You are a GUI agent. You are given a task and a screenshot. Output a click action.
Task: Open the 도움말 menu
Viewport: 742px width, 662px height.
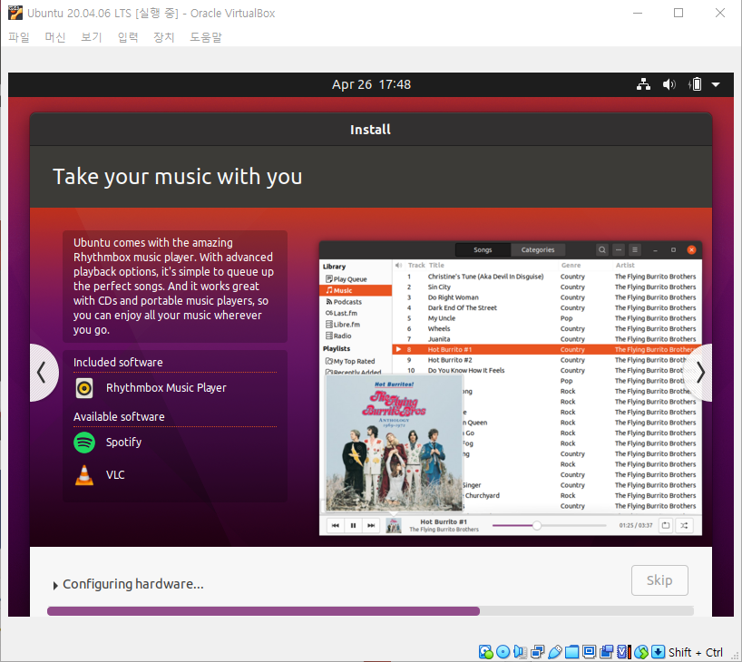click(206, 37)
